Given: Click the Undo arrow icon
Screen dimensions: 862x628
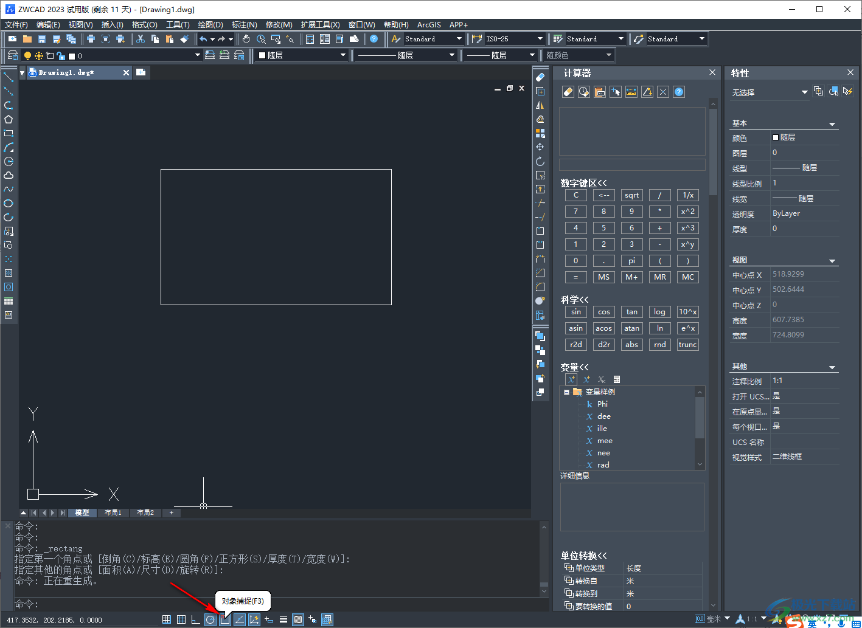Looking at the screenshot, I should point(203,39).
